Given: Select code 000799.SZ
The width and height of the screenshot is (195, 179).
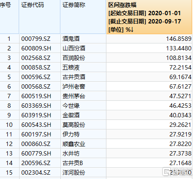Looking at the screenshot, I should tap(36, 39).
